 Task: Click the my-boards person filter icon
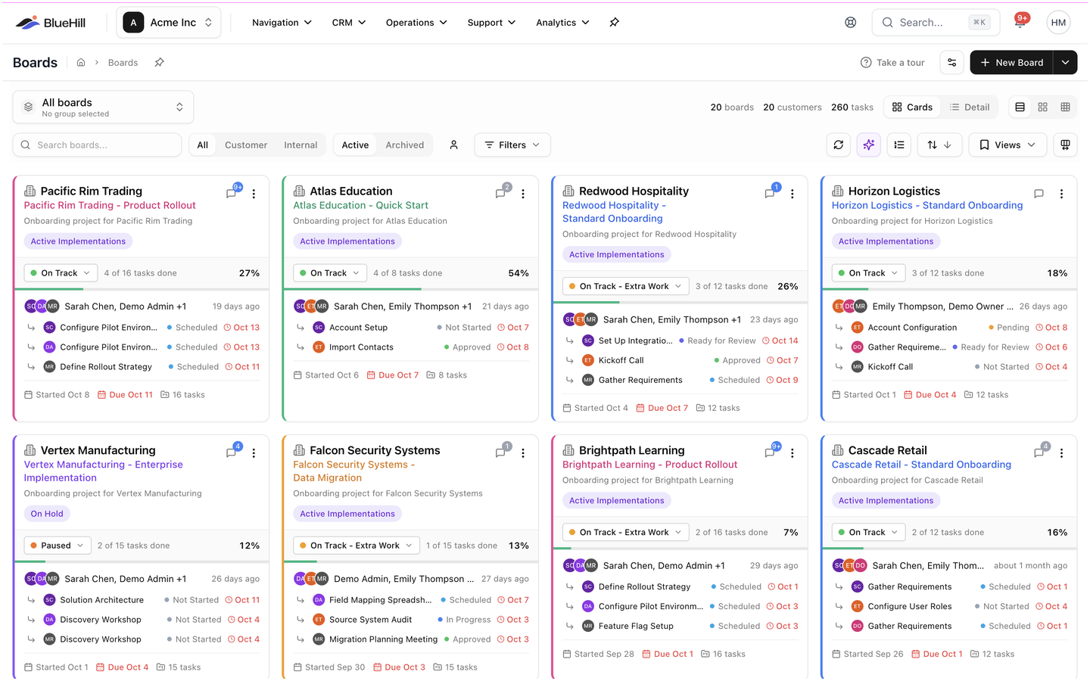(x=454, y=145)
